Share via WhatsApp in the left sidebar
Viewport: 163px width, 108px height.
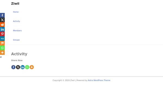(x=2, y=48)
